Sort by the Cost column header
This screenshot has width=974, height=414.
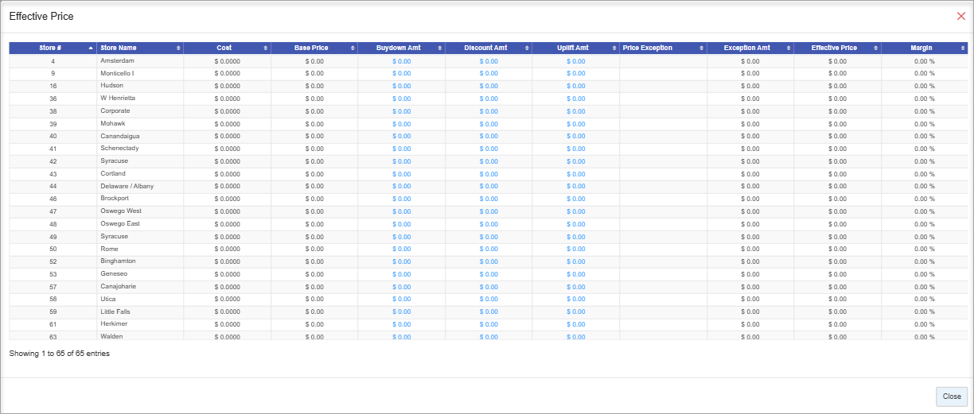click(227, 48)
